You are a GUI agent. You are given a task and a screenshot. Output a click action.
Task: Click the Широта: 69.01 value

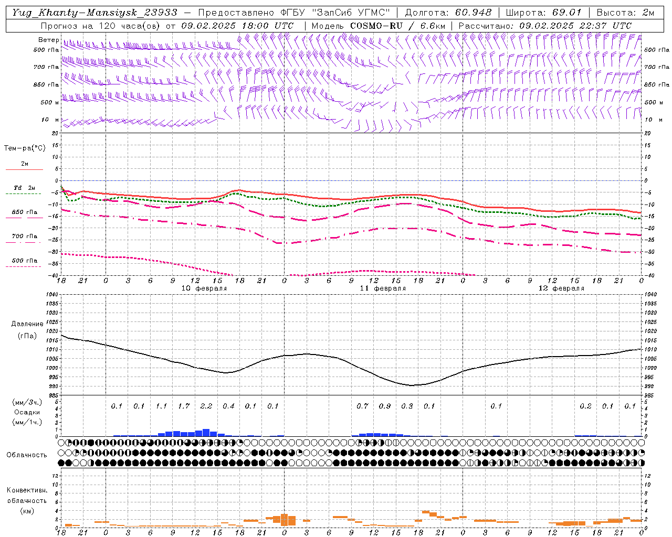click(543, 13)
